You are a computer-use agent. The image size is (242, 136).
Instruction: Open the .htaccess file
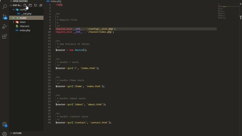pyautogui.click(x=26, y=26)
